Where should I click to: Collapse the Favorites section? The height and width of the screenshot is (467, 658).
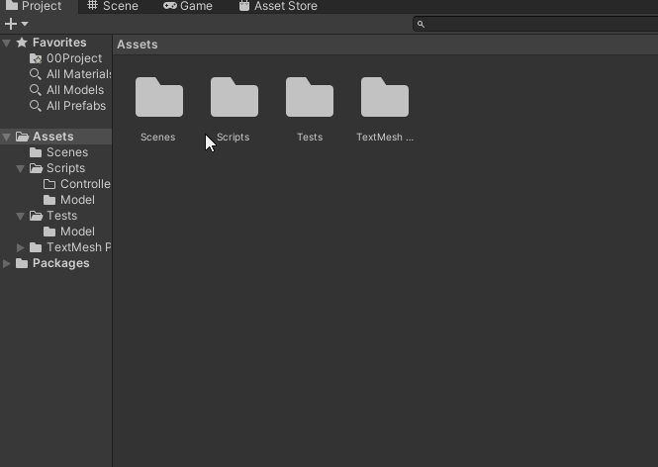click(6, 43)
